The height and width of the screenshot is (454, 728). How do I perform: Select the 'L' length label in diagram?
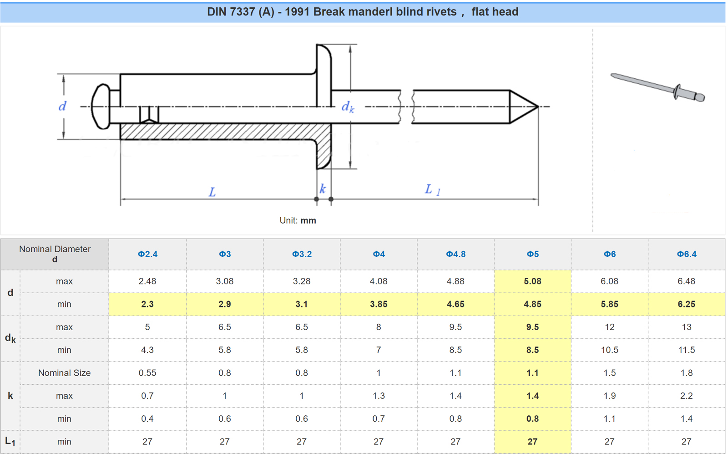click(212, 192)
